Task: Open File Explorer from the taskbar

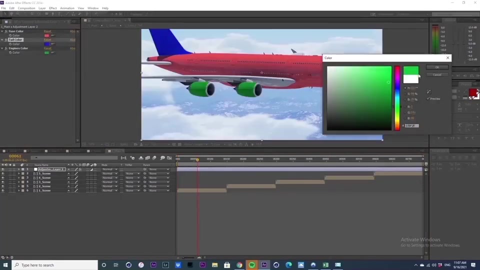Action: (214, 265)
